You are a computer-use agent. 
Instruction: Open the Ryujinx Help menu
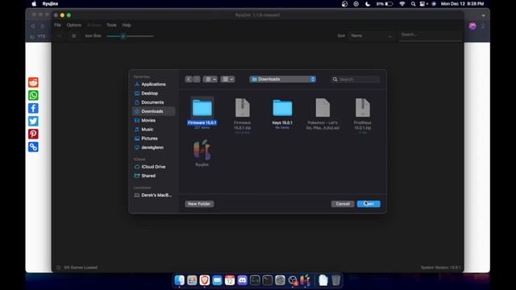click(127, 25)
